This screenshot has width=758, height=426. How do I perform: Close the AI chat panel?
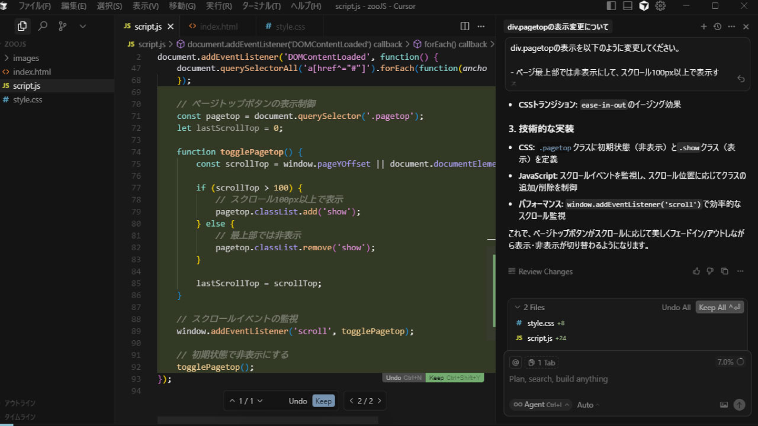746,27
